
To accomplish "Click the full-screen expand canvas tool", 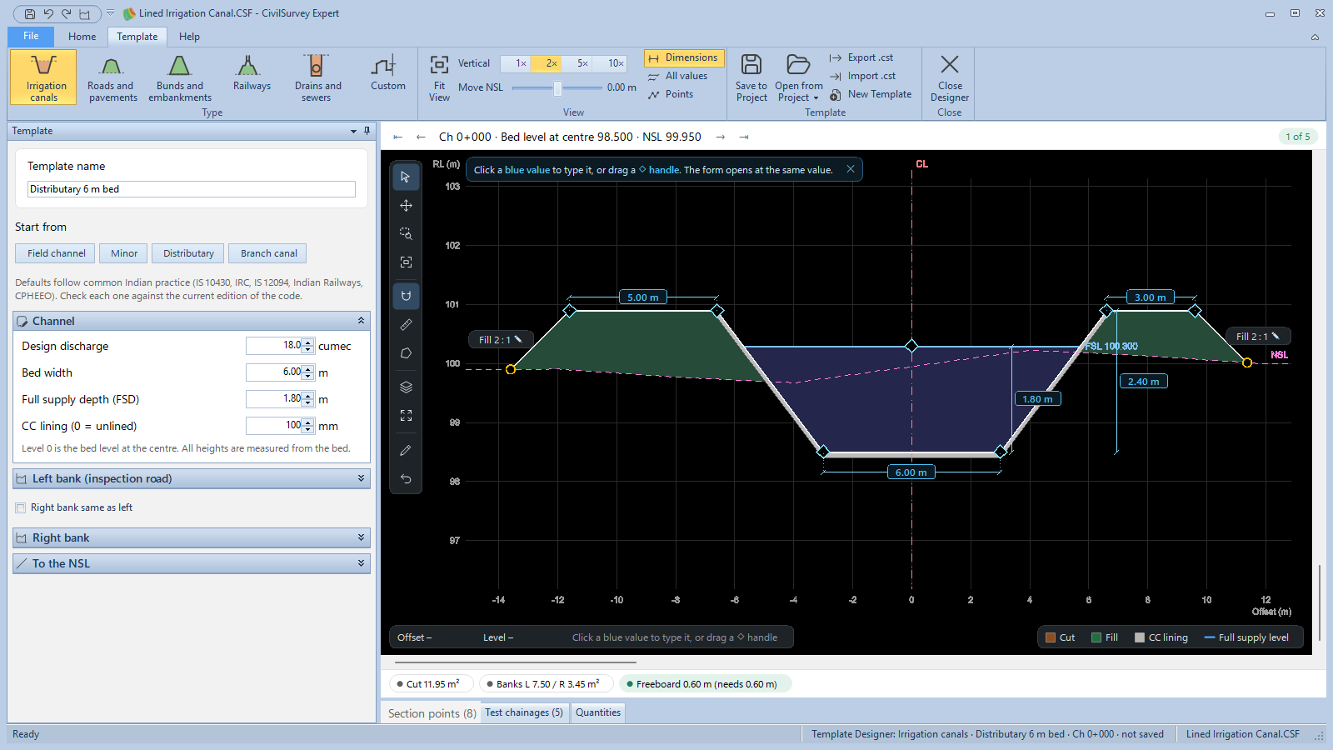I will [x=406, y=415].
